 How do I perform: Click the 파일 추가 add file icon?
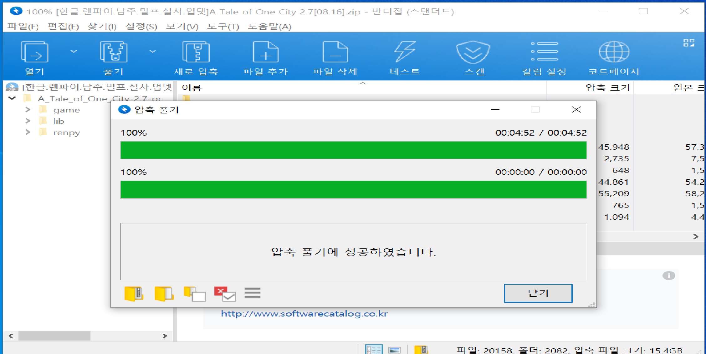coord(265,52)
